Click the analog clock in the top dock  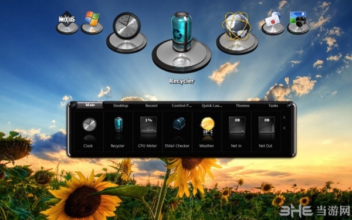[127, 32]
